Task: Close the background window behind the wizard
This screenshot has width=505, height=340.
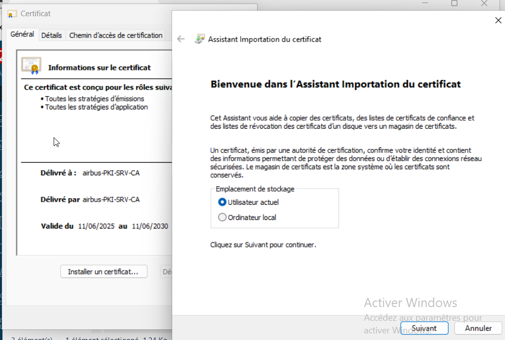Action: point(484,4)
